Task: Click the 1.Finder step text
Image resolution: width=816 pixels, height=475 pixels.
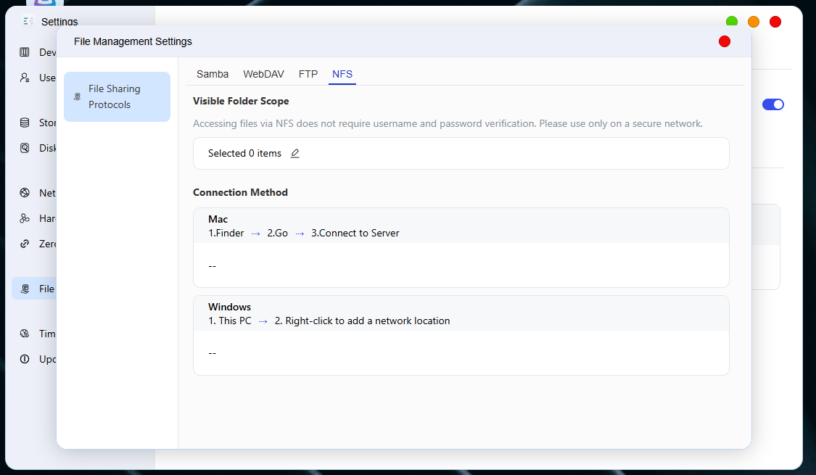Action: pos(226,233)
